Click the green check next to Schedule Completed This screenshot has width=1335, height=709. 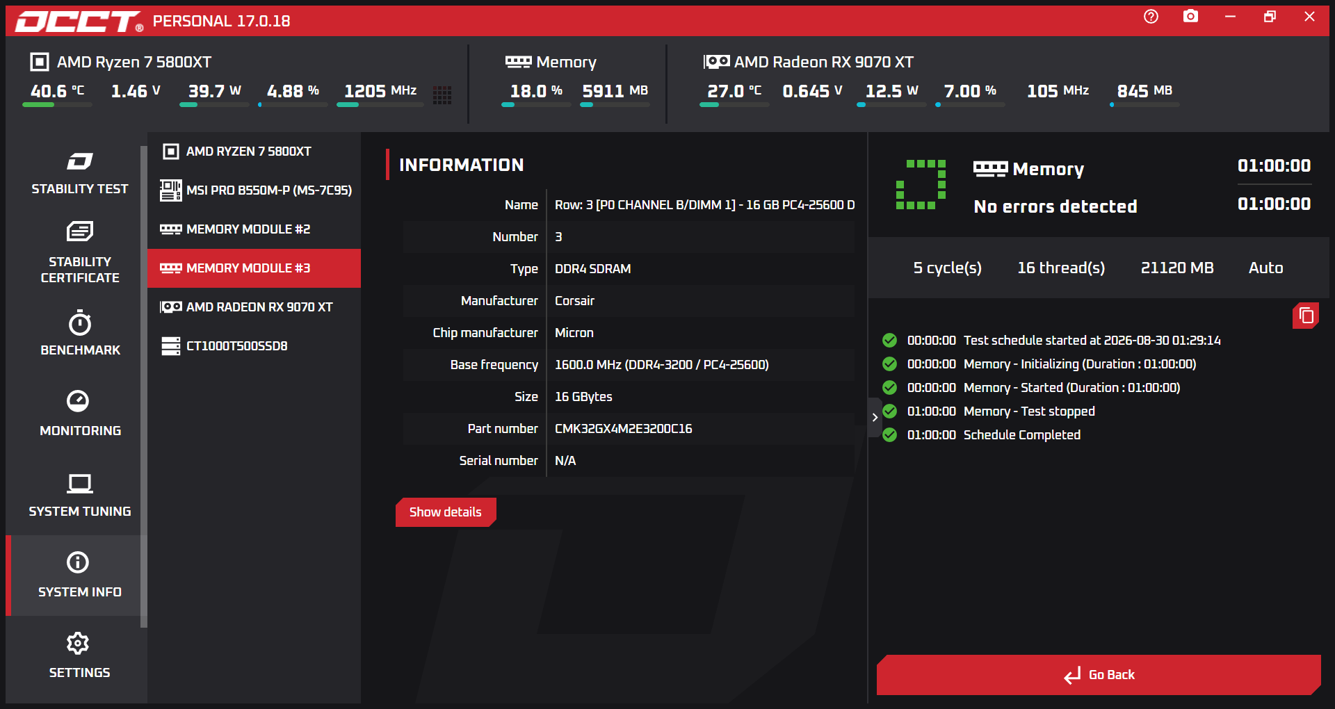pyautogui.click(x=889, y=435)
